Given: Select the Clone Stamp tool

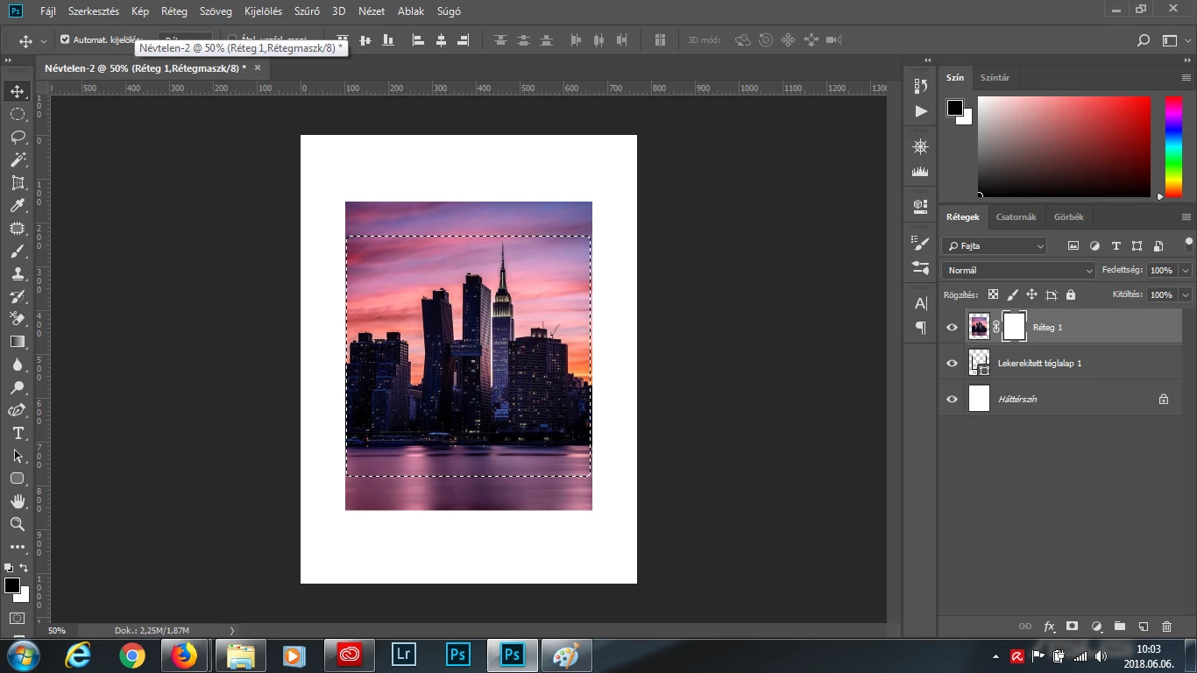Looking at the screenshot, I should (18, 274).
